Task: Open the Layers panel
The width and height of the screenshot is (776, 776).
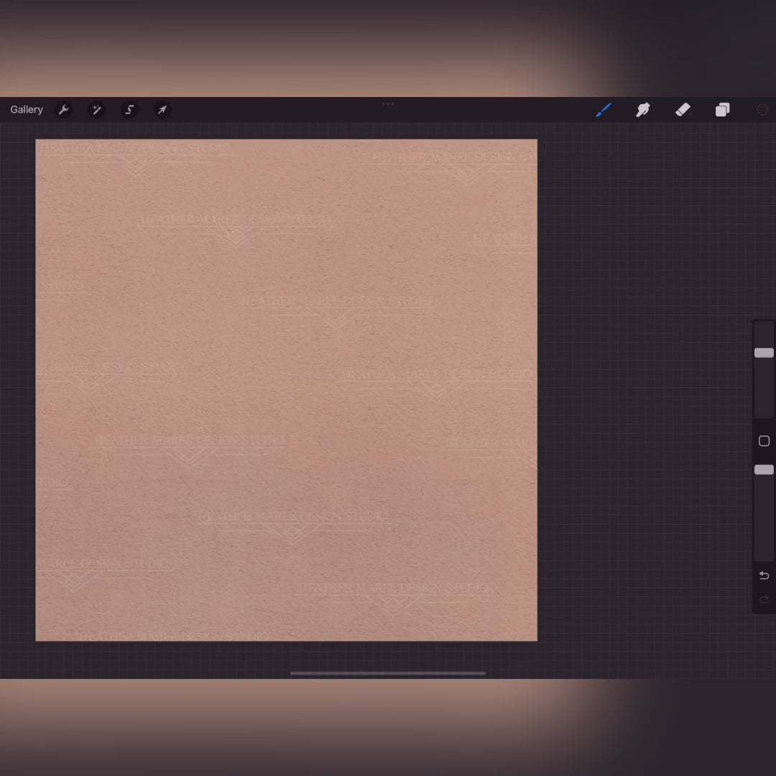Action: (722, 110)
